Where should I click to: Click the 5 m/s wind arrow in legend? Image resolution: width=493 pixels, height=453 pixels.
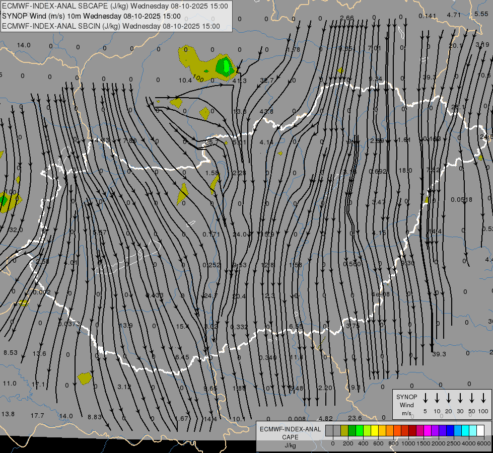point(426,398)
